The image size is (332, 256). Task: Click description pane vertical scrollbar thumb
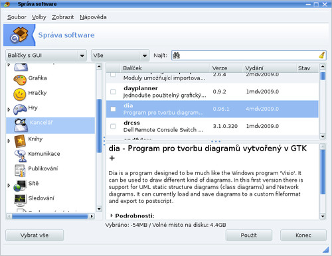pos(323,172)
